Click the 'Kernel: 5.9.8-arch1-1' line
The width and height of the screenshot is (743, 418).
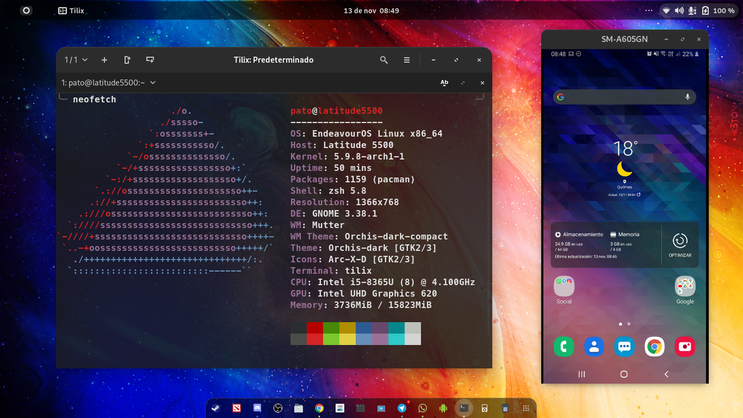pos(347,156)
